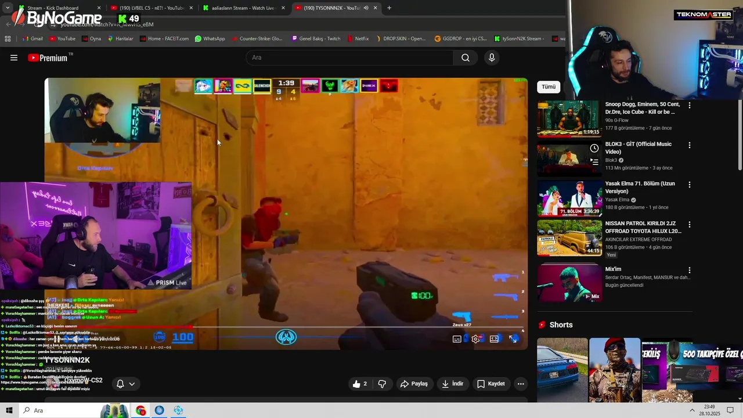Open tySonnN2K Stream bookmark
Image resolution: width=743 pixels, height=418 pixels.
[x=520, y=39]
